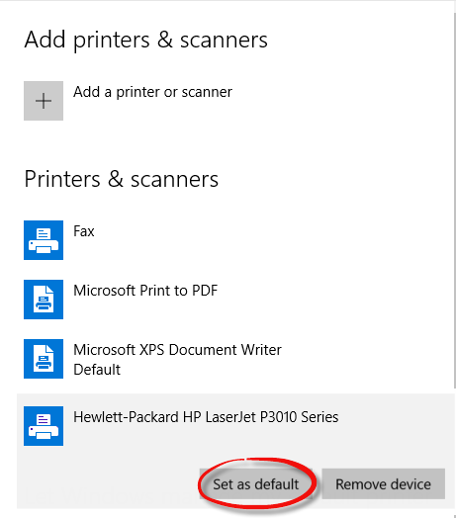
Task: Set the HP LaserJet as default printer
Action: pyautogui.click(x=256, y=484)
